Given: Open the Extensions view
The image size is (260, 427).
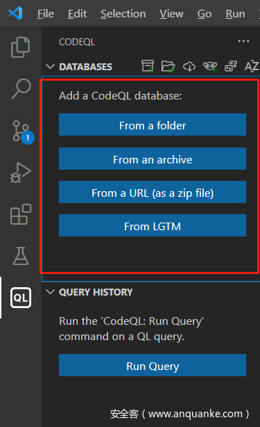Looking at the screenshot, I should (21, 214).
